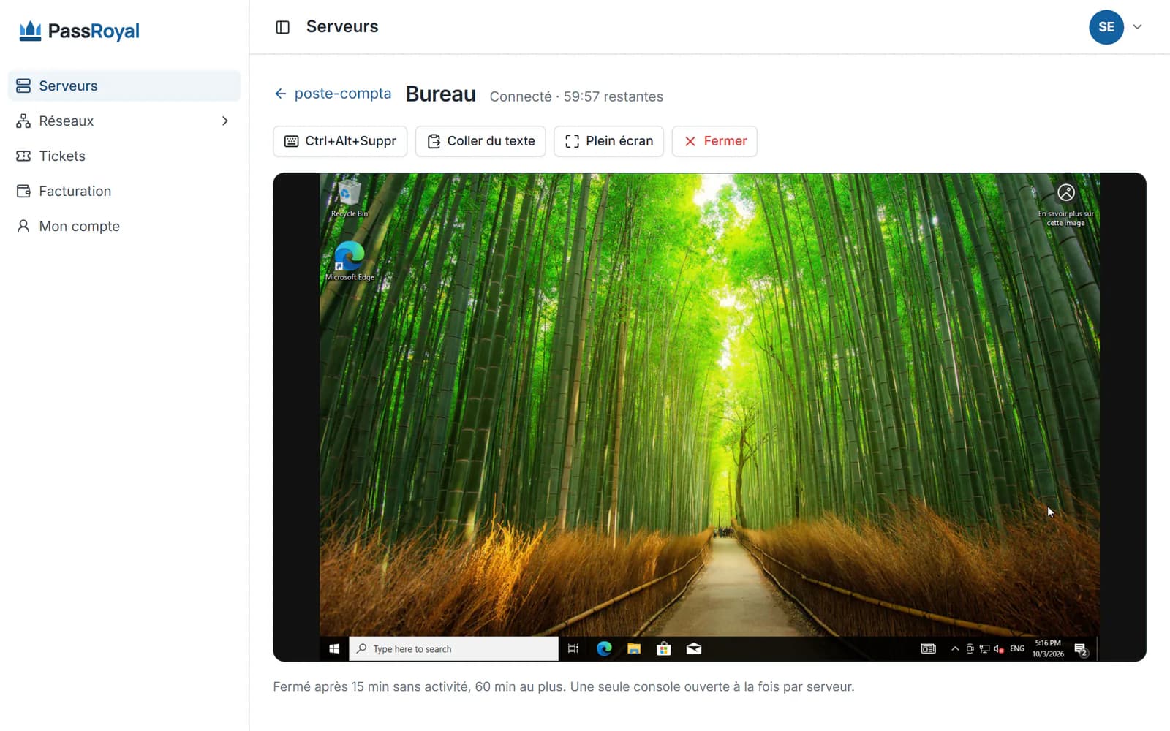Expand the account dropdown chevron
Image resolution: width=1170 pixels, height=731 pixels.
[1137, 27]
